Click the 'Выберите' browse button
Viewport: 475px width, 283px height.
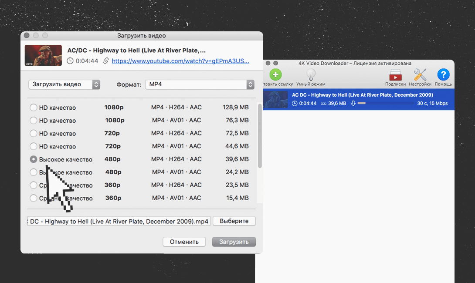tap(234, 221)
